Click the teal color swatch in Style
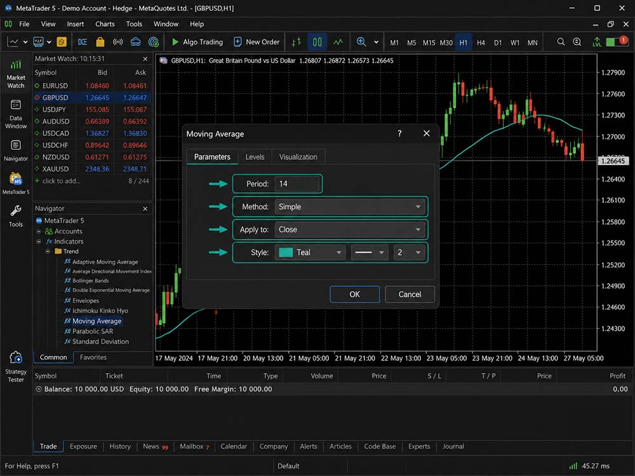Image resolution: width=635 pixels, height=476 pixels. point(286,253)
